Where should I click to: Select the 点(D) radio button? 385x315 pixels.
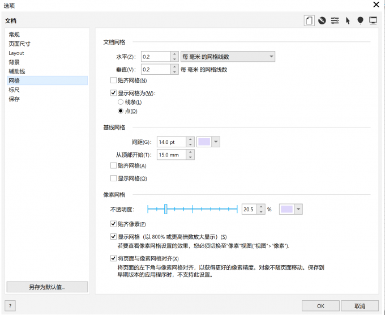tap(121, 111)
